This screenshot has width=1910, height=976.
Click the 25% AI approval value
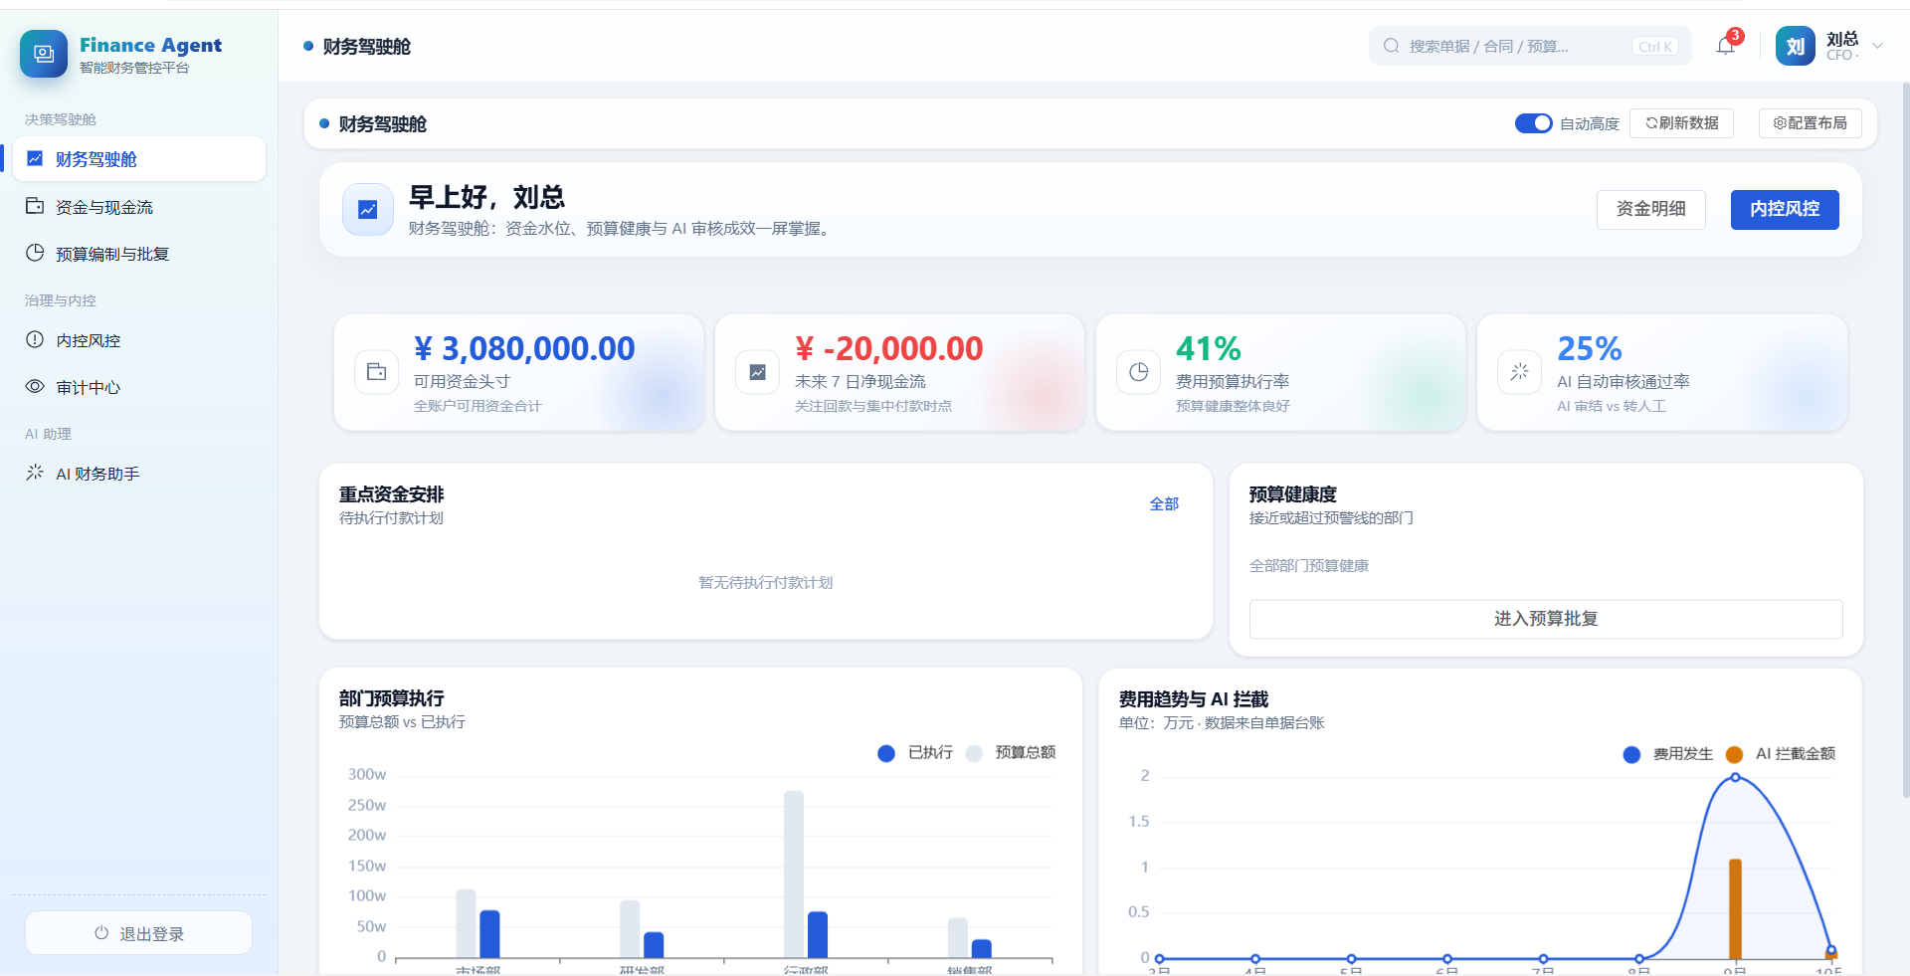[x=1590, y=349]
